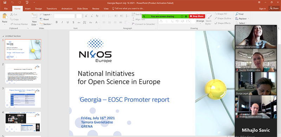Viewport: 281px width, 137px height.
Task: Click Tamara Gvenetadze video tile
Action: [256, 37]
